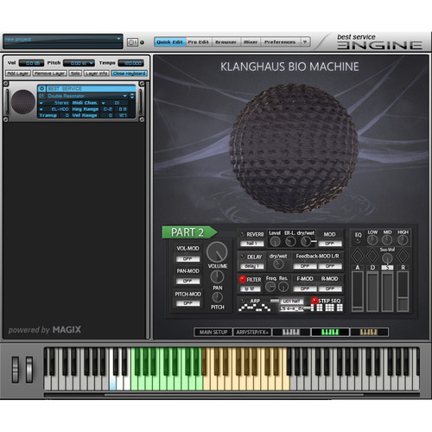
Task: Click the Remove Layer button
Action: pyautogui.click(x=50, y=73)
